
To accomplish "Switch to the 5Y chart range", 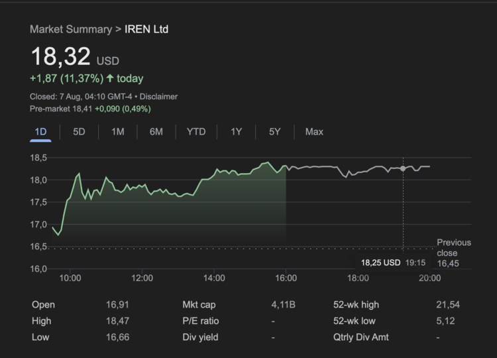I will pos(274,131).
